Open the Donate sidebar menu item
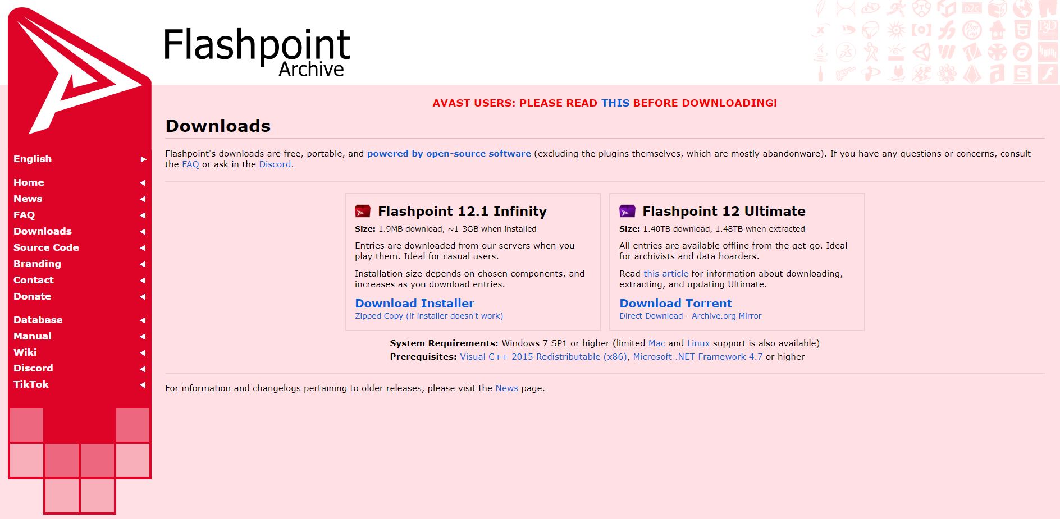The width and height of the screenshot is (1060, 519). tap(32, 296)
